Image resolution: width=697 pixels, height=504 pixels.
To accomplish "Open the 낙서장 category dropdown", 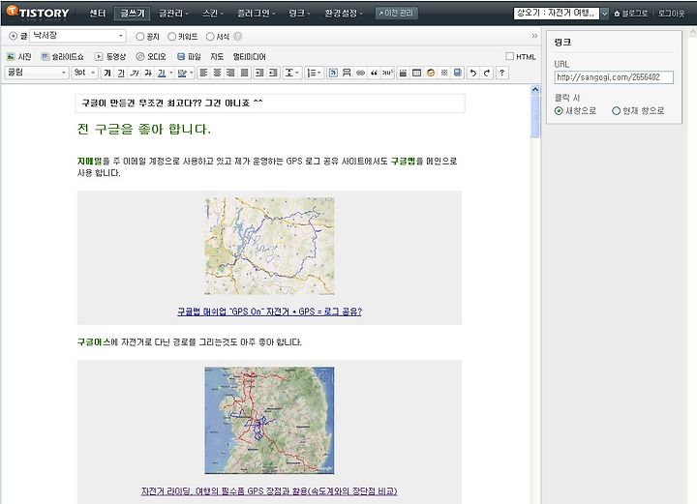I will click(x=77, y=36).
